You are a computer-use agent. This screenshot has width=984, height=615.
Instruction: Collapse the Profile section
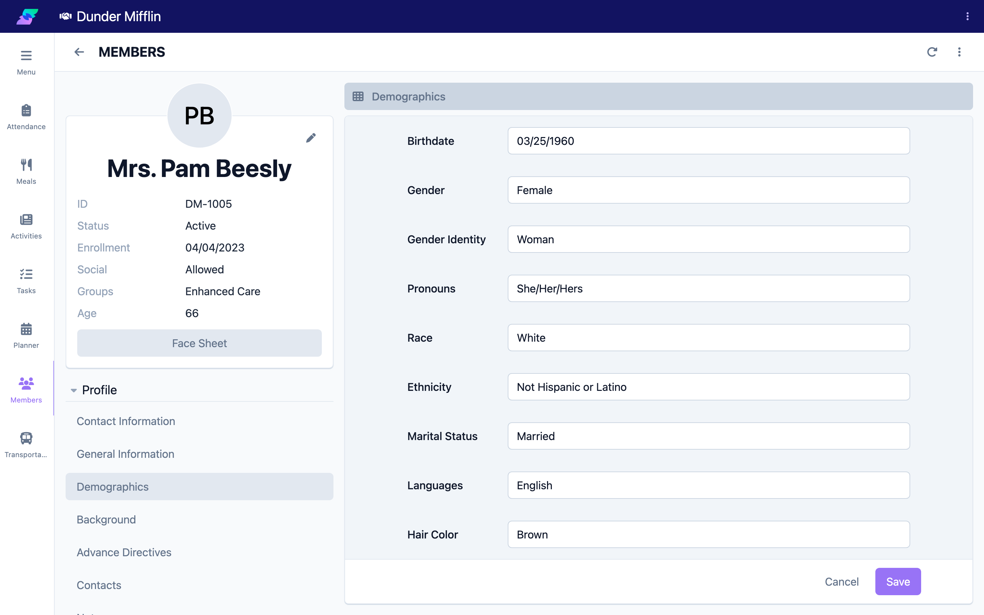click(73, 390)
